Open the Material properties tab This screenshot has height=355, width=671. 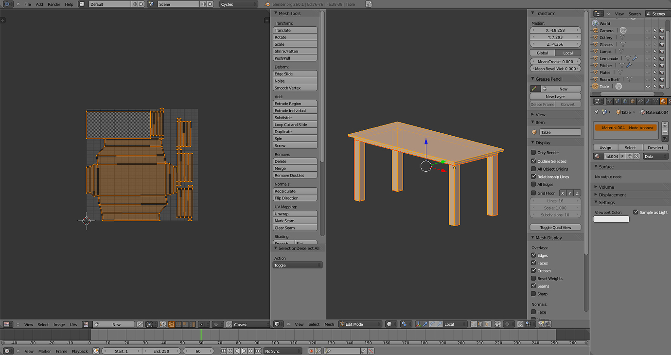click(663, 101)
